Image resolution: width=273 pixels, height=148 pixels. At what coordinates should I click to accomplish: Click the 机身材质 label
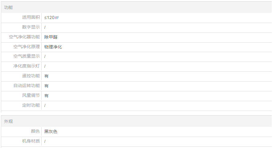[31, 141]
